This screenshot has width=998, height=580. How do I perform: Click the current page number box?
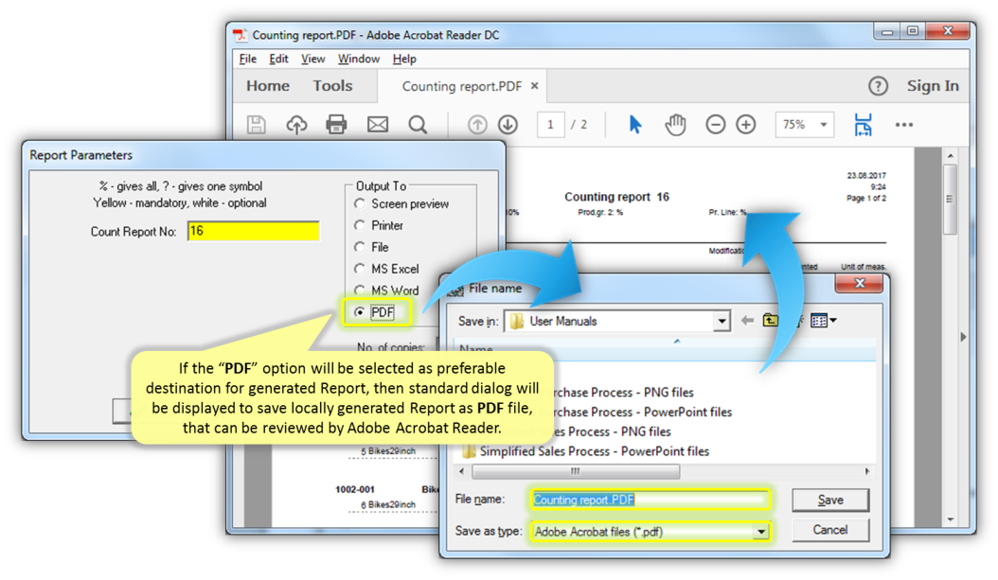coord(550,125)
